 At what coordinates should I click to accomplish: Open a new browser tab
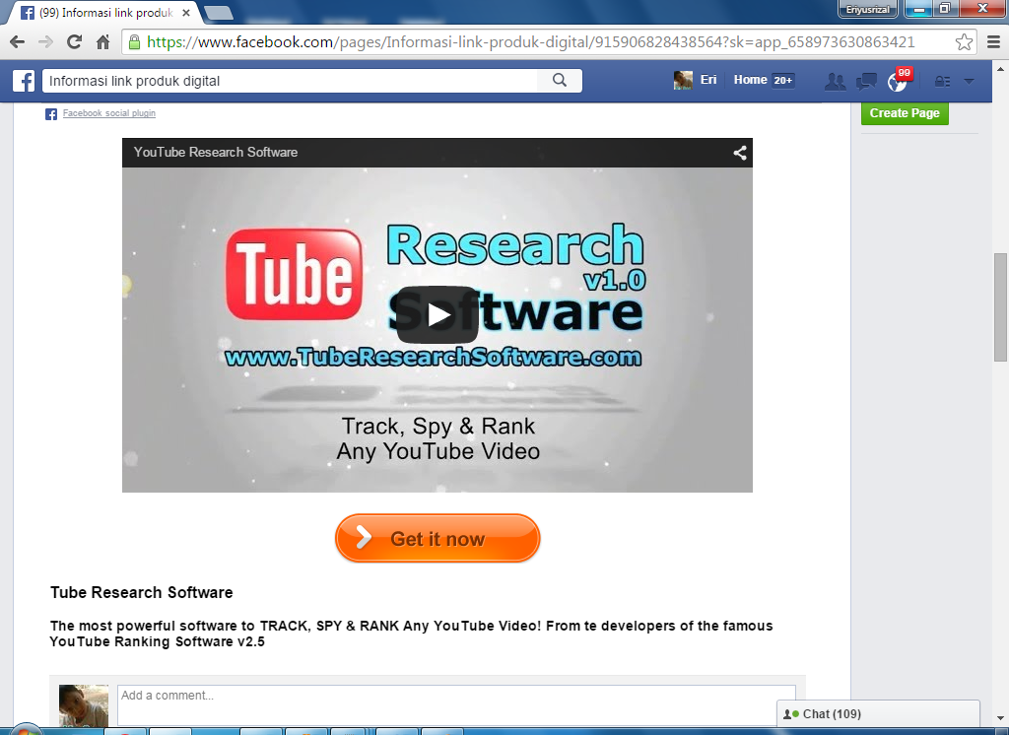[x=219, y=13]
